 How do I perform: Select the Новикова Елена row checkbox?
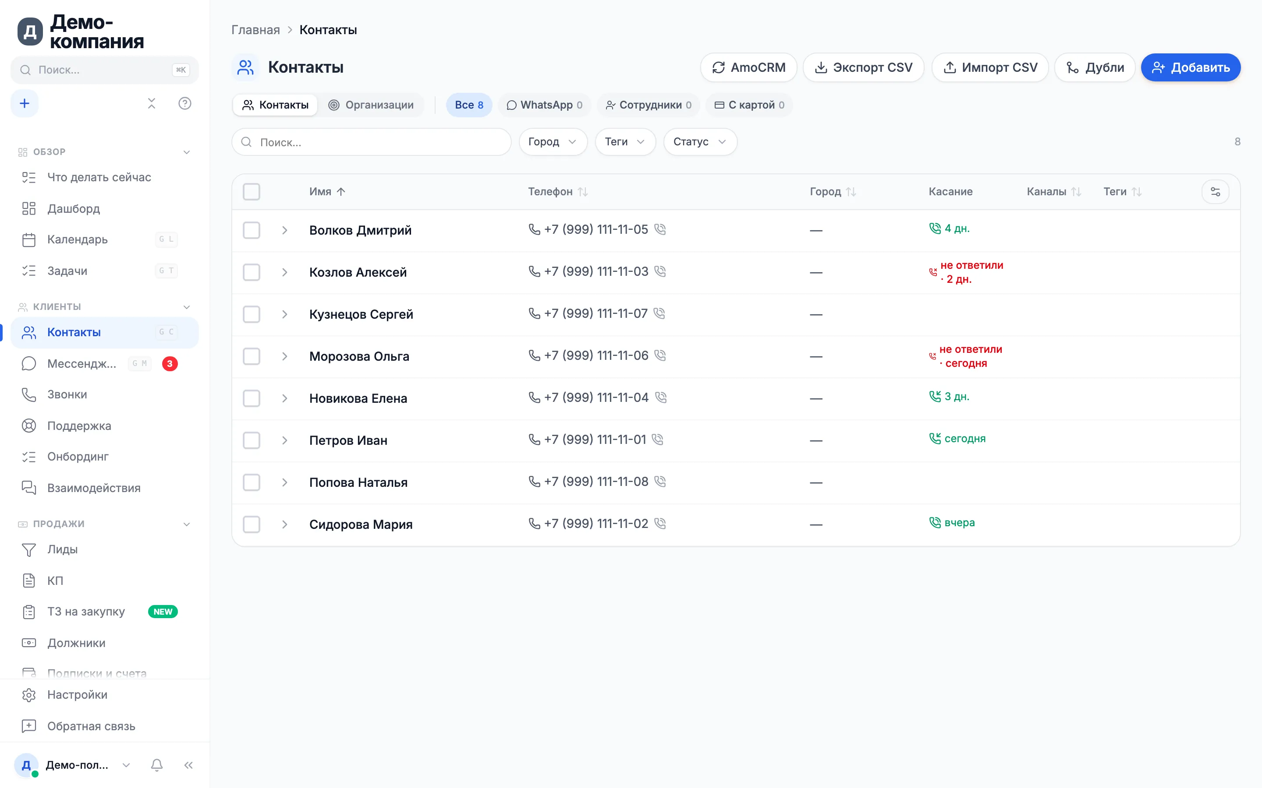(x=252, y=398)
